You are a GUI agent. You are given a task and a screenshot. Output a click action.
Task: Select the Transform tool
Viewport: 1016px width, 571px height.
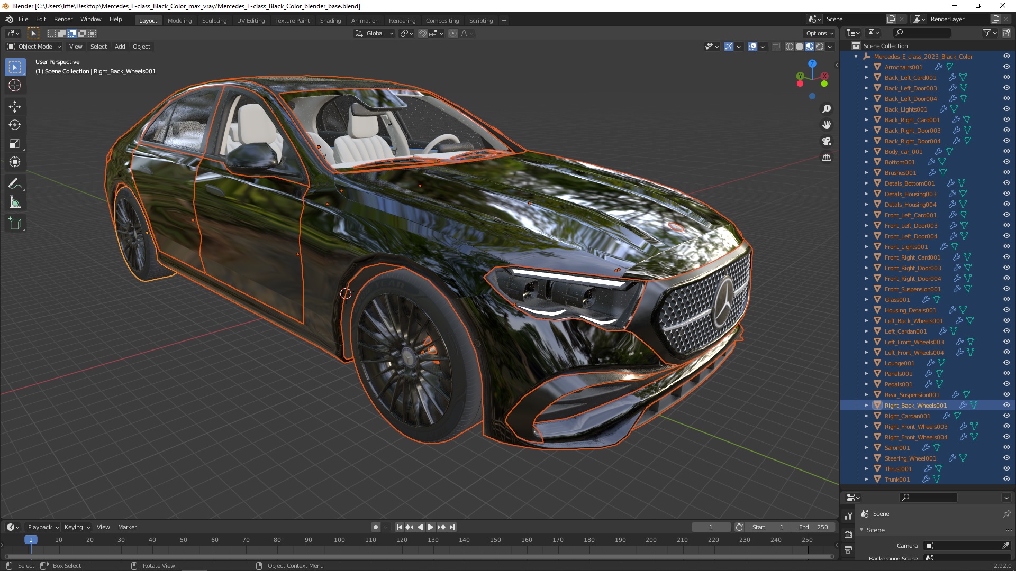click(15, 162)
